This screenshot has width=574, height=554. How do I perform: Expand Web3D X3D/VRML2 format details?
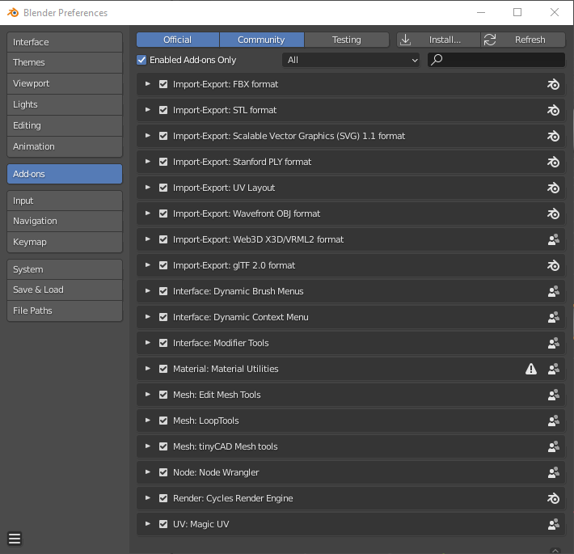pyautogui.click(x=147, y=239)
